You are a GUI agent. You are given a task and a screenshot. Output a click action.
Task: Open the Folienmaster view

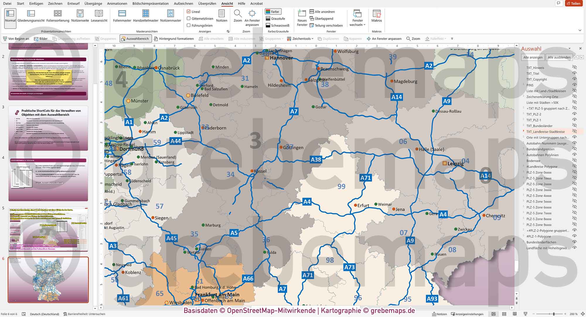[122, 16]
